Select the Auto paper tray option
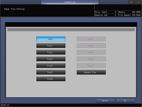The image size is (142, 107). tap(51, 39)
